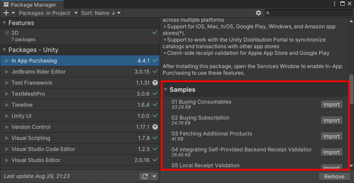The image size is (354, 183).
Task: Click Version Control update available icon
Action: click(155, 127)
